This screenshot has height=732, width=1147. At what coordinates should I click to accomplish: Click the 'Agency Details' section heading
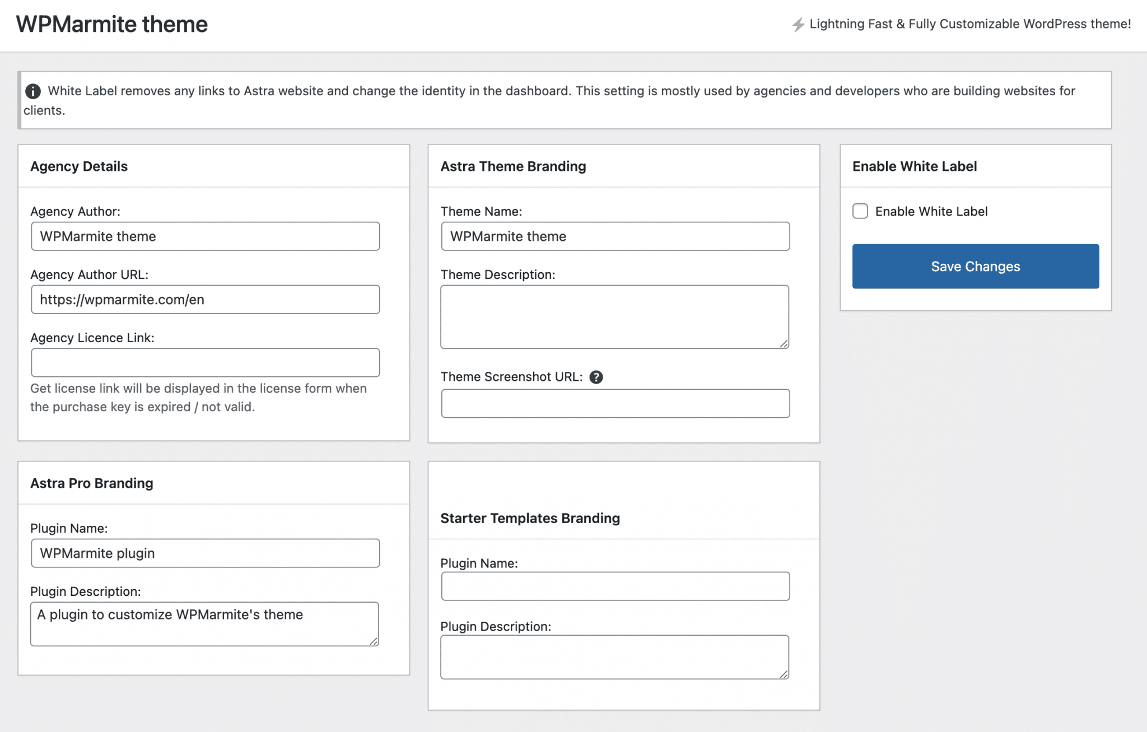(79, 166)
